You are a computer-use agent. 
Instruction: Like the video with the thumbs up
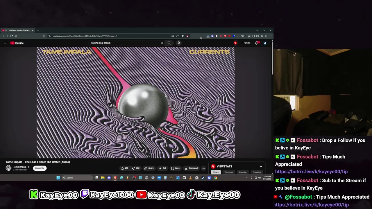tap(124, 168)
